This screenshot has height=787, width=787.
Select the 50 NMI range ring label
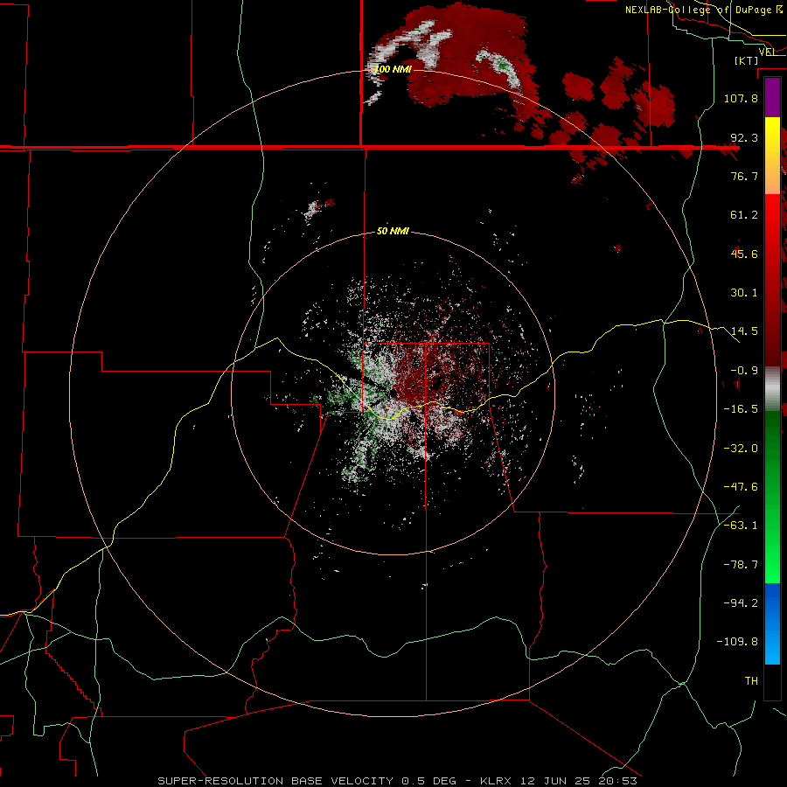(x=393, y=232)
